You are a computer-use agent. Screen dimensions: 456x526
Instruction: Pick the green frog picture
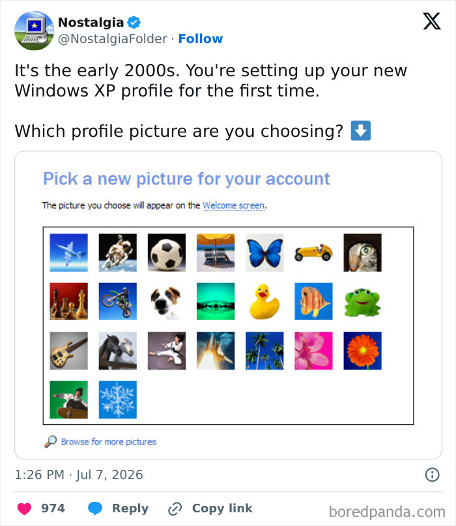(362, 301)
